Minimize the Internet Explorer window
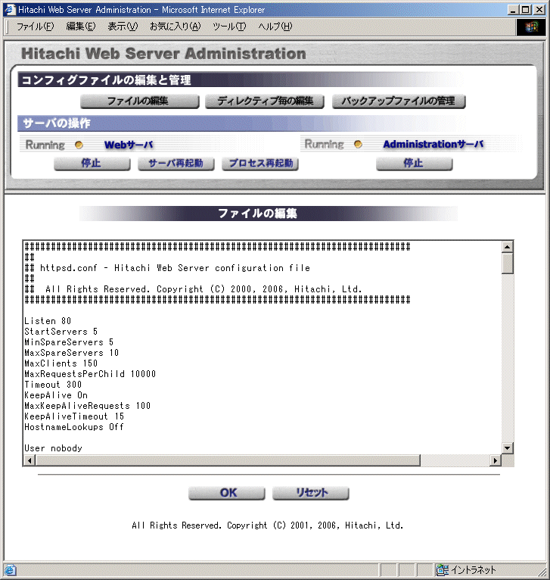Image resolution: width=550 pixels, height=580 pixels. [513, 10]
